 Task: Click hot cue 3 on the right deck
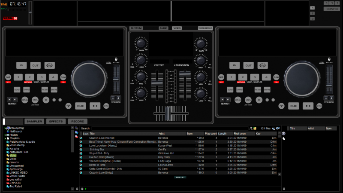(x=254, y=77)
